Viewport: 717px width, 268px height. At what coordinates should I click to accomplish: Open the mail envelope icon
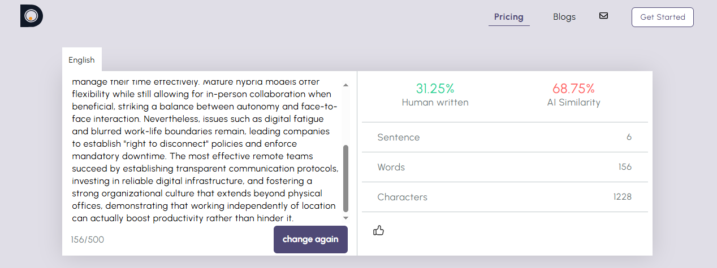tap(603, 16)
